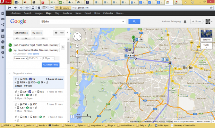Open the downloads panel in Opera sidebar

[3, 36]
